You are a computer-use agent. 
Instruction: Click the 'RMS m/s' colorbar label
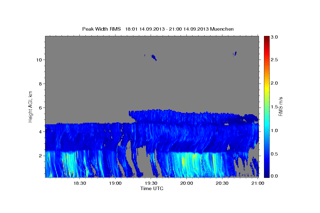point(281,106)
